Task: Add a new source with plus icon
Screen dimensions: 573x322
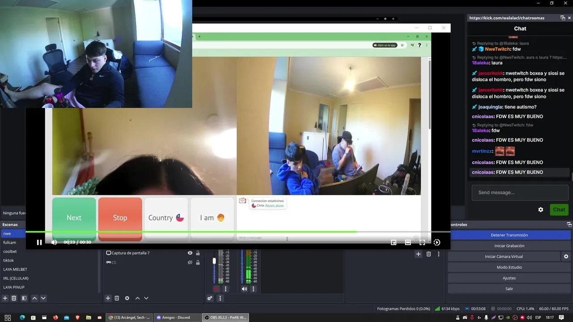Action: point(108,298)
